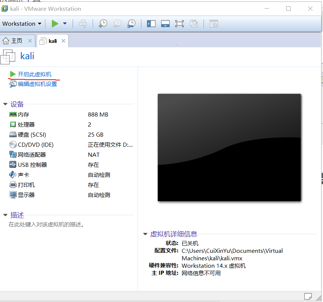Screen dimensions: 323x302
Task: Click the monitor icon beside 显示器
Action: point(13,195)
